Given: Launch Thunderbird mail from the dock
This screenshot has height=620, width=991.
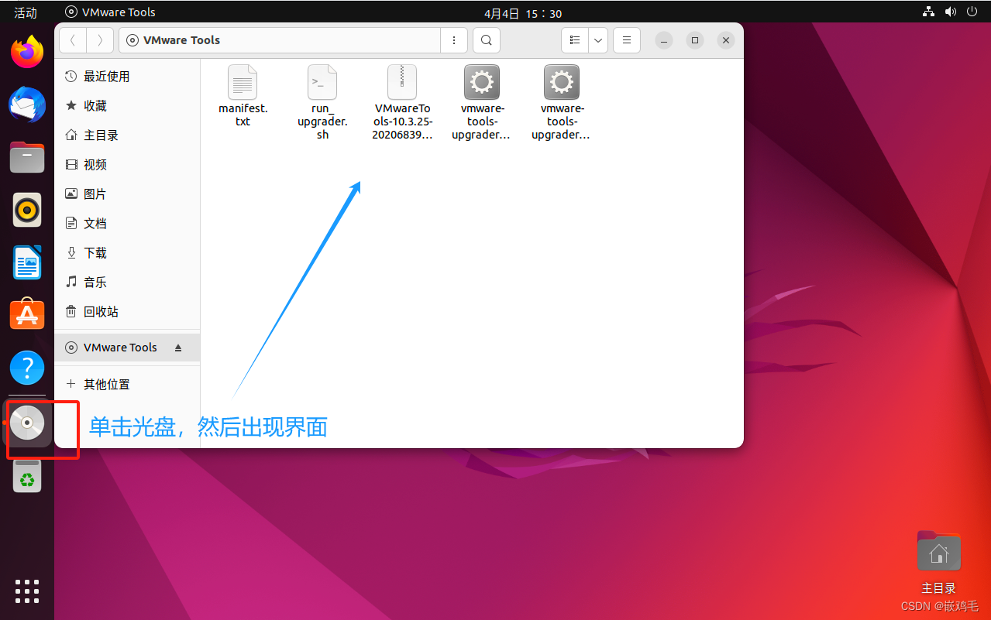Looking at the screenshot, I should (x=27, y=104).
